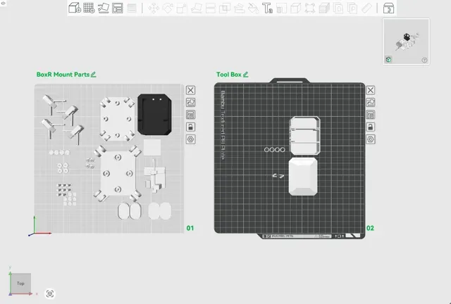Screen dimensions: 451x304
Task: Select the white lid model on Tool Box plate
Action: 303,177
